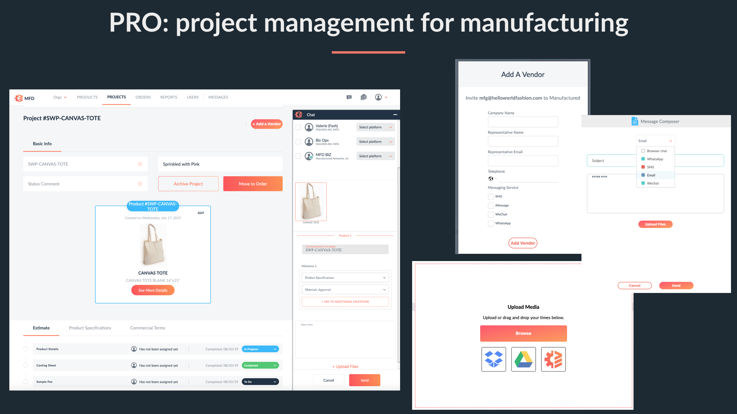Image resolution: width=737 pixels, height=414 pixels.
Task: Tick the checkbox beside Valerie (Fash)
Action: 298,127
